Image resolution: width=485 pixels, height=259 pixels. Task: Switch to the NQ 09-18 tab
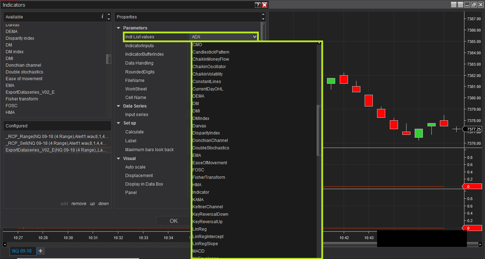tap(22, 251)
